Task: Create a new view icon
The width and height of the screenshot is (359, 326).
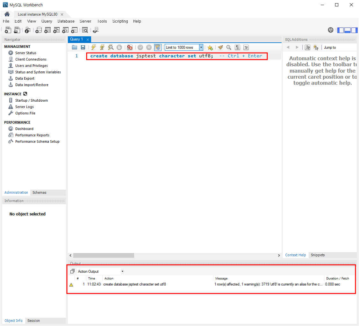Action: pyautogui.click(x=56, y=30)
